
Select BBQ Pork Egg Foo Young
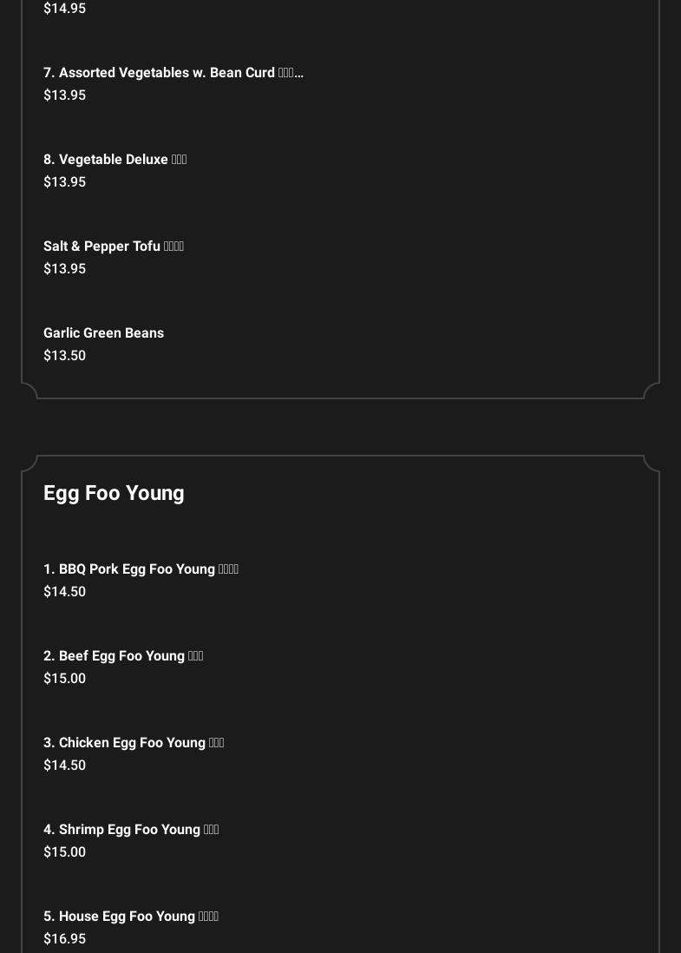click(141, 569)
